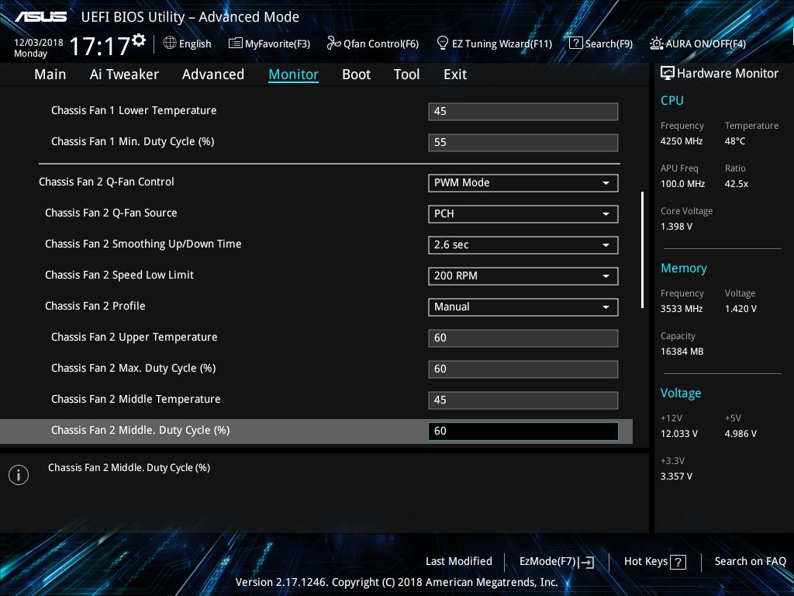This screenshot has height=596, width=794.
Task: Click the +3.3V value 3.357 V
Action: tap(676, 476)
